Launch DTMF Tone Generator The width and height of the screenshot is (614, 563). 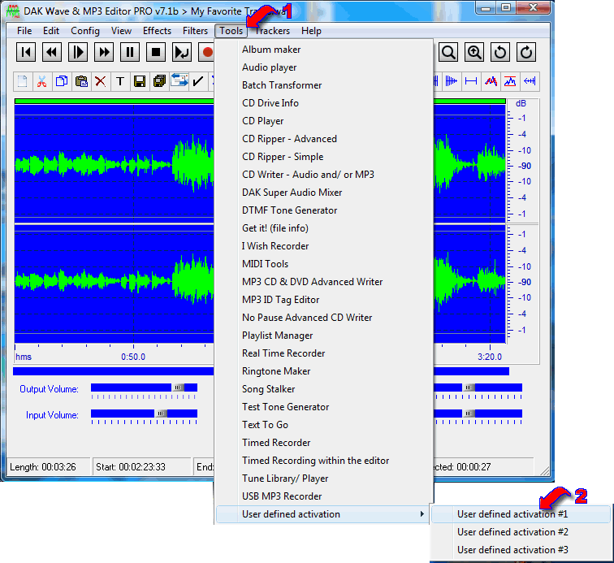coord(325,210)
